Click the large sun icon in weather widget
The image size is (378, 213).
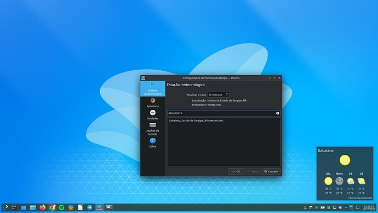(345, 160)
